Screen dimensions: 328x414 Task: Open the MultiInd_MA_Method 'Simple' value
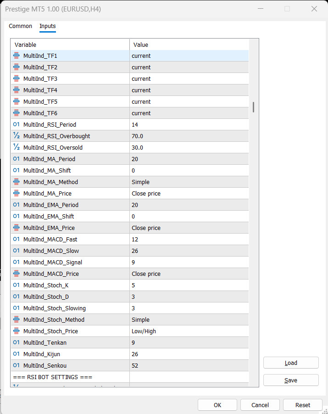pos(189,182)
